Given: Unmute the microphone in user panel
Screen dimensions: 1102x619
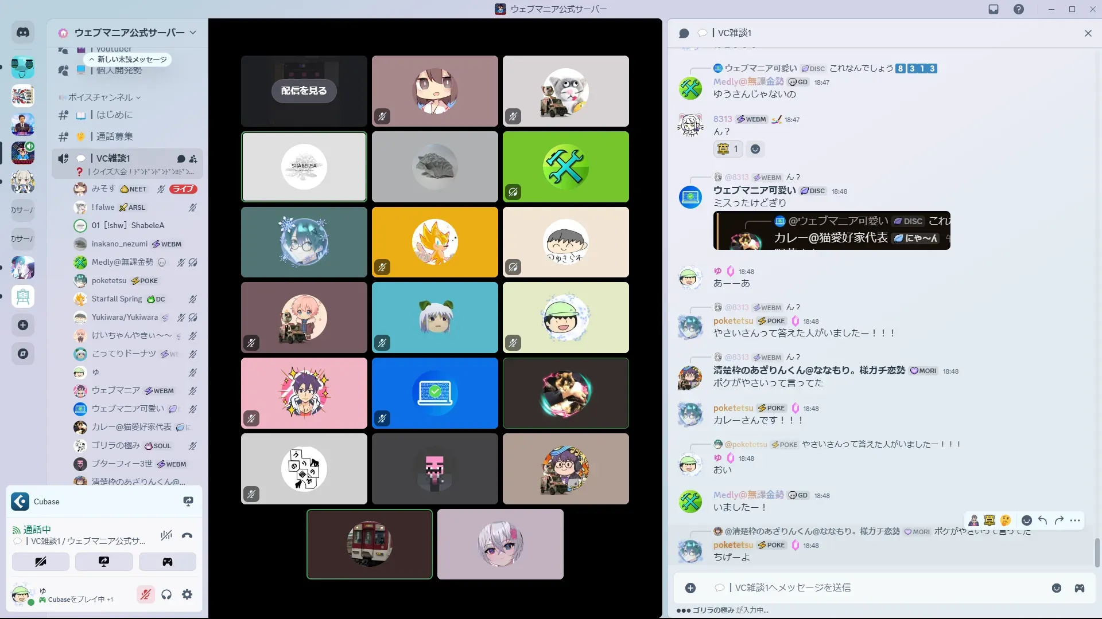Looking at the screenshot, I should [x=146, y=594].
